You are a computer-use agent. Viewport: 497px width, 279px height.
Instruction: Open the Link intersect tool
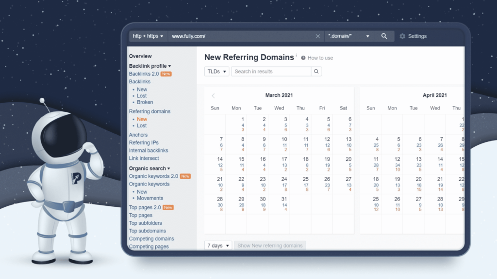144,158
